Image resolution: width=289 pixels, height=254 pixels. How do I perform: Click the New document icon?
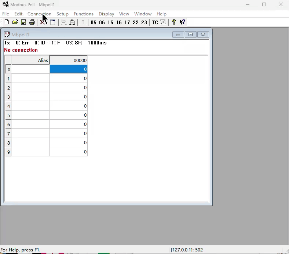7,22
